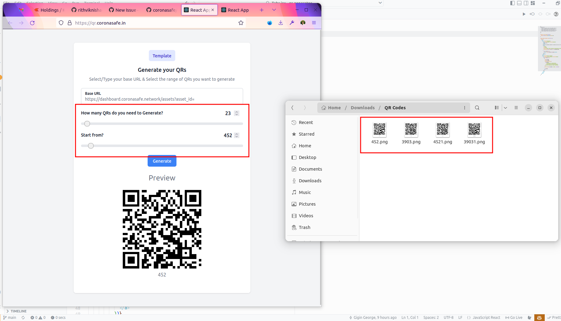561x321 pixels.
Task: Open the source control branch menu on main
Action: point(10,318)
